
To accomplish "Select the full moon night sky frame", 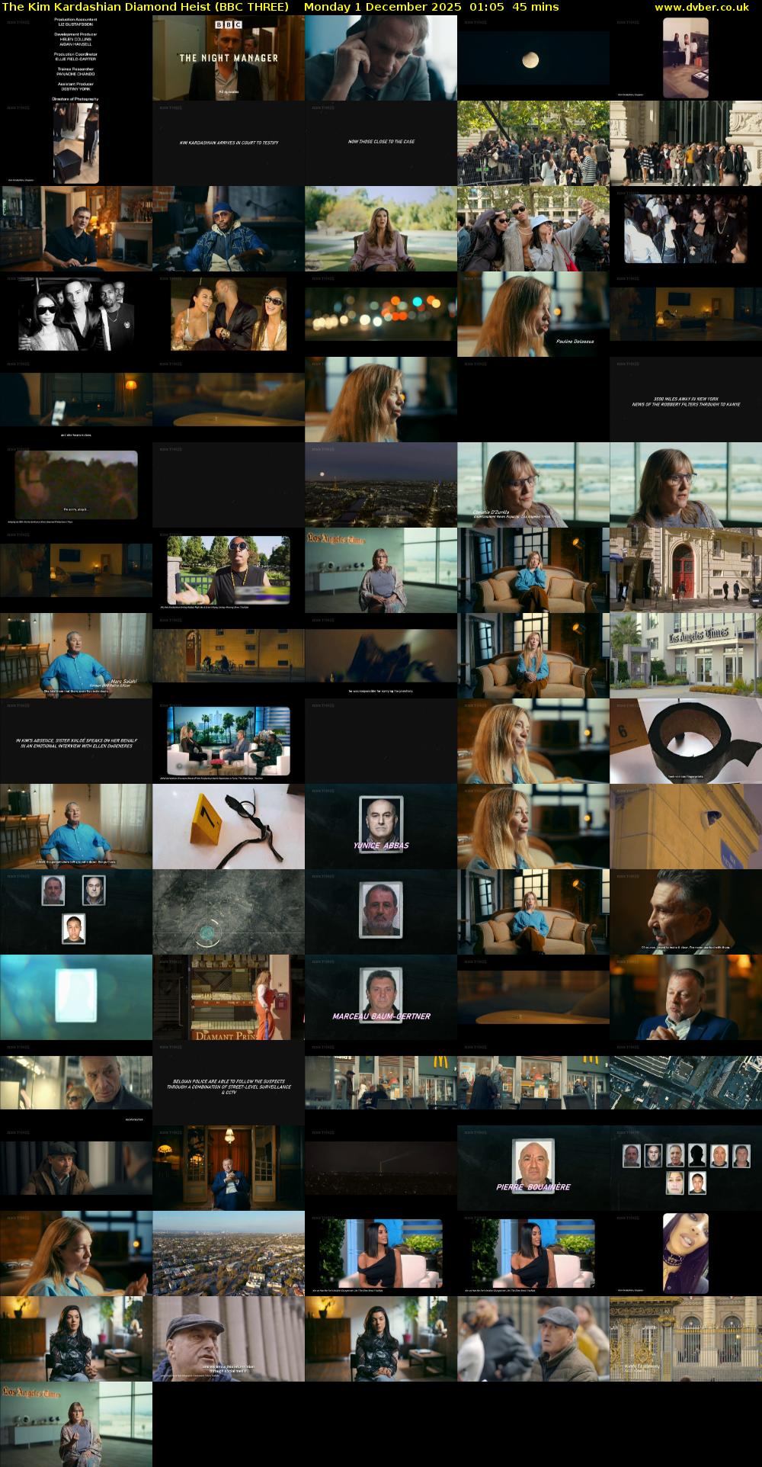I will (533, 58).
